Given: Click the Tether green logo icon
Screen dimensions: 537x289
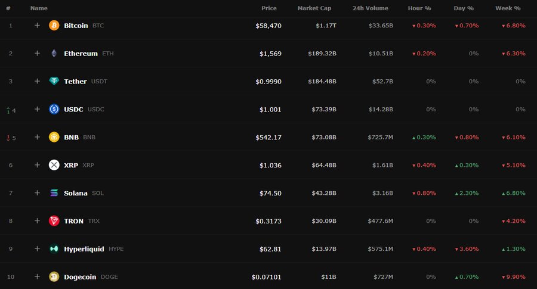Looking at the screenshot, I should [54, 81].
